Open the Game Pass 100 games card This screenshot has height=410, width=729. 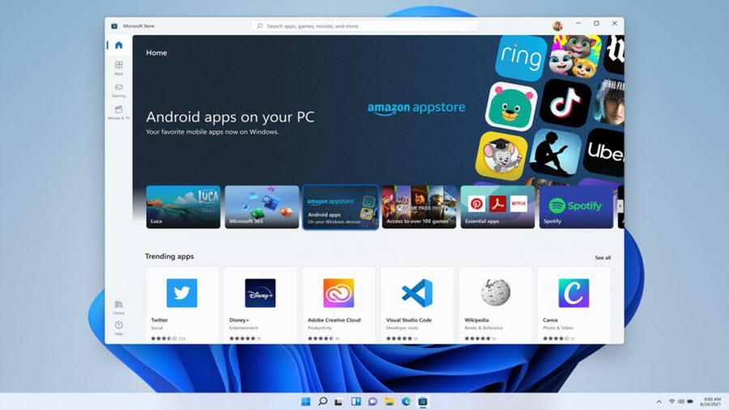tap(419, 207)
